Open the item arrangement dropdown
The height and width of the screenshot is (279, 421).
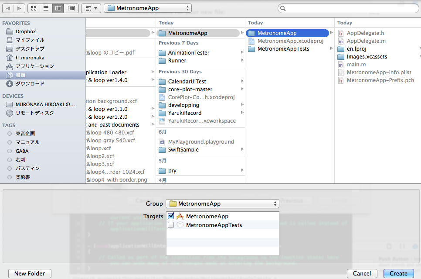click(91, 8)
